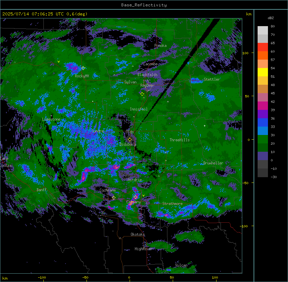Select the red 60-65 dBZ legend swatch
288x282 pixels.
263,47
